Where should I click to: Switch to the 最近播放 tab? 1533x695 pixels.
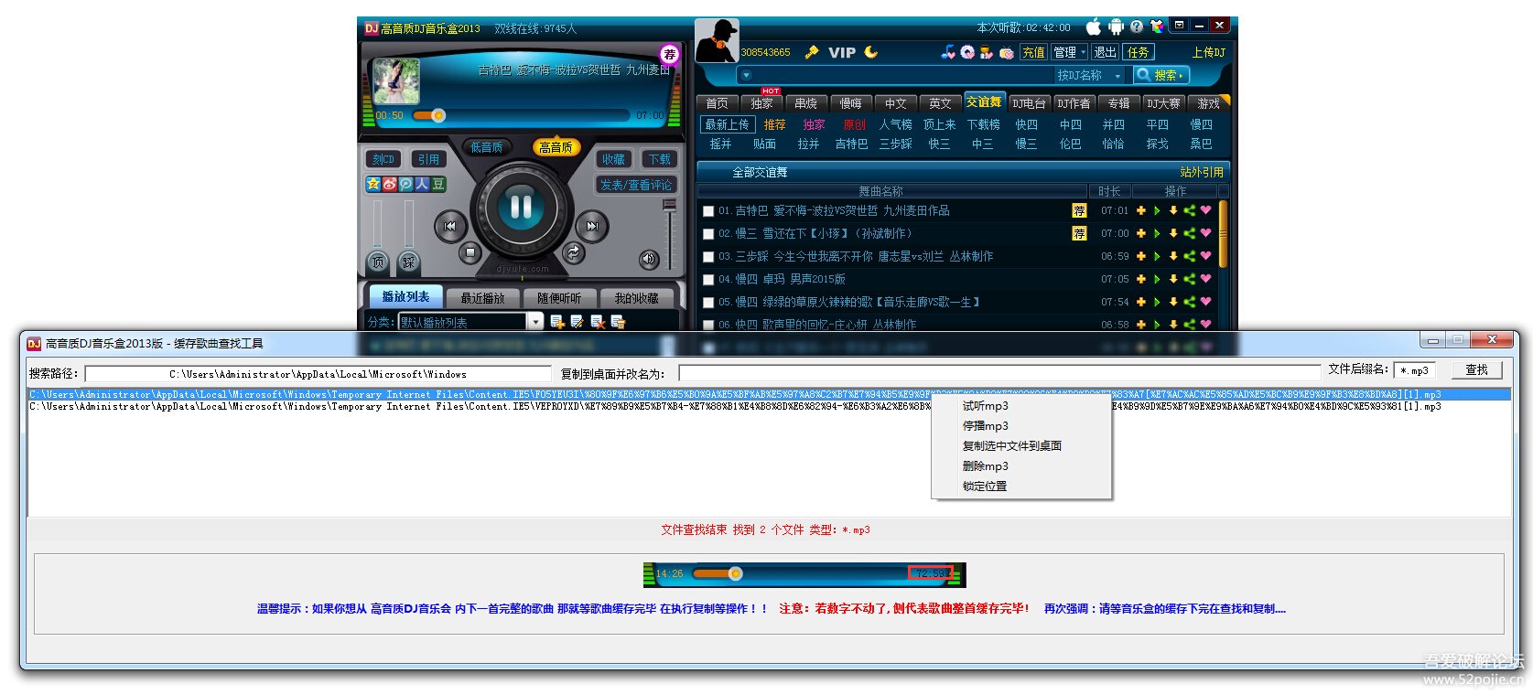(482, 298)
